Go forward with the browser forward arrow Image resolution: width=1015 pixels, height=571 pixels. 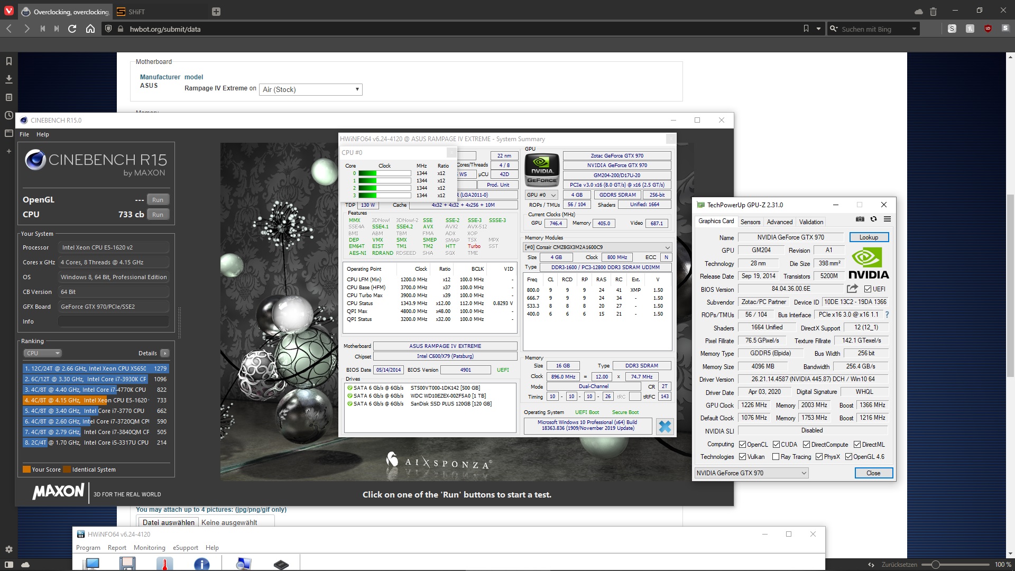(x=26, y=29)
